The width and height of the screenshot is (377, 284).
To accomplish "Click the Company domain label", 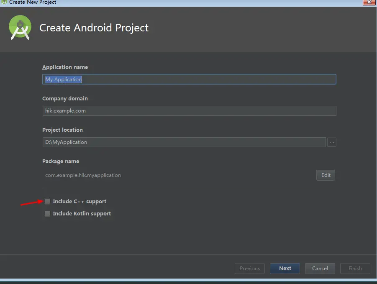I will [x=65, y=99].
